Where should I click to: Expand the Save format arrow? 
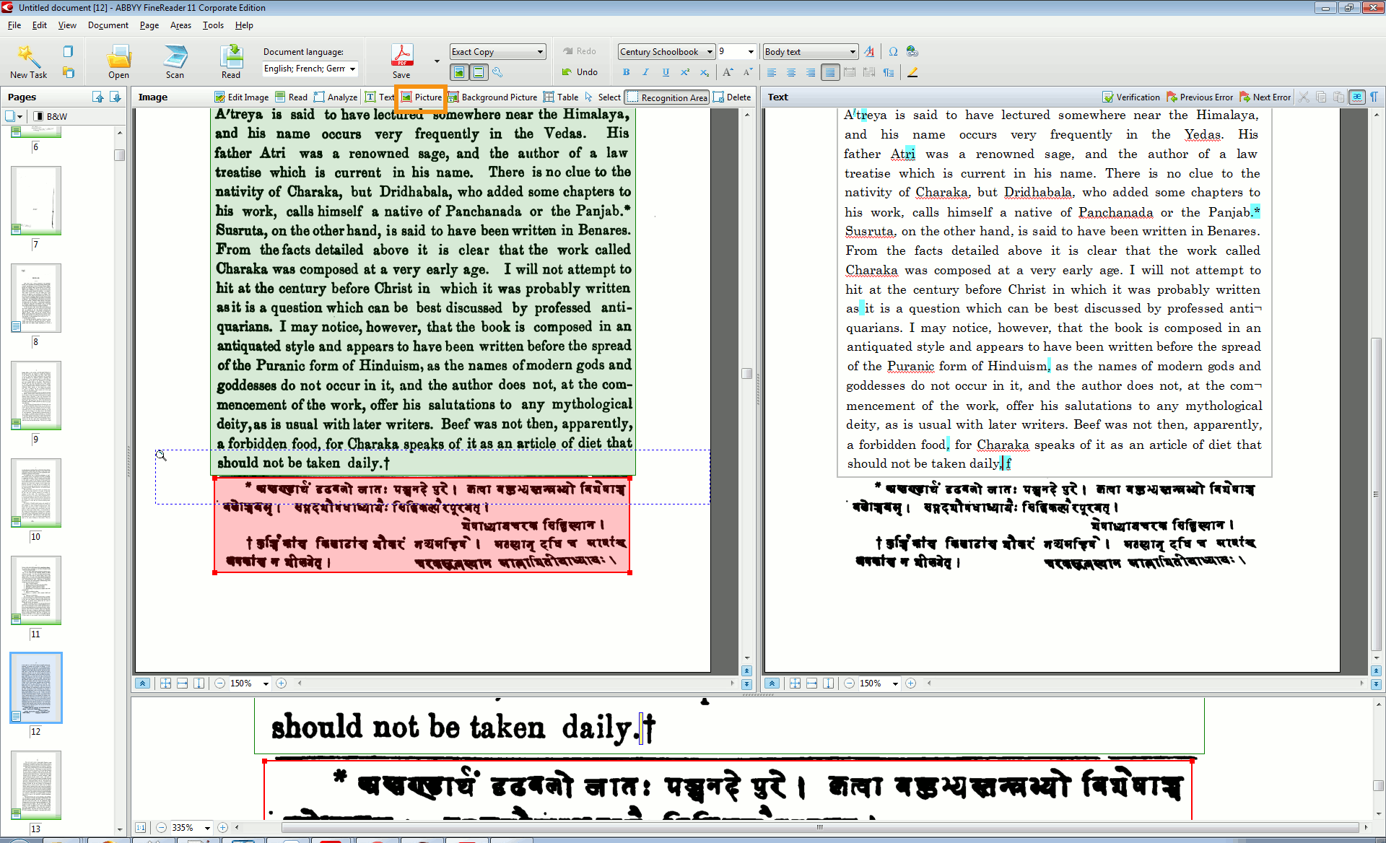[x=437, y=61]
